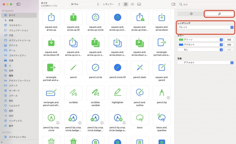Select the square.and.arrow.up.triangle symbol
236x144 pixels.
(x=140, y=17)
